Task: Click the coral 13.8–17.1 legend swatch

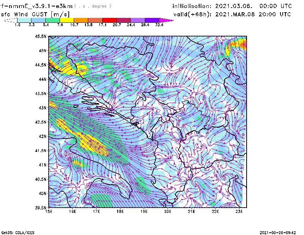Action: pyautogui.click(x=95, y=20)
